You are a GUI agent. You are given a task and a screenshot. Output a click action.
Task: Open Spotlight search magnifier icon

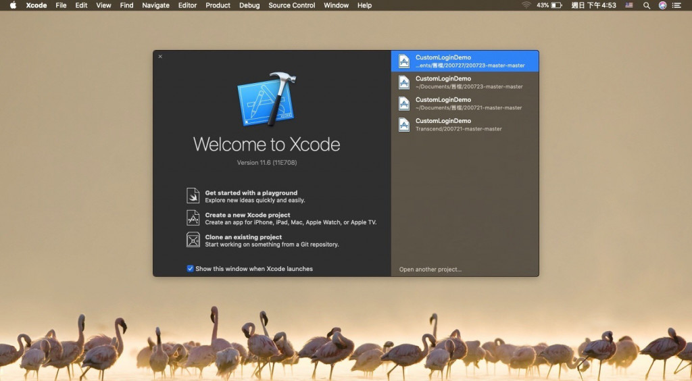[x=647, y=5]
